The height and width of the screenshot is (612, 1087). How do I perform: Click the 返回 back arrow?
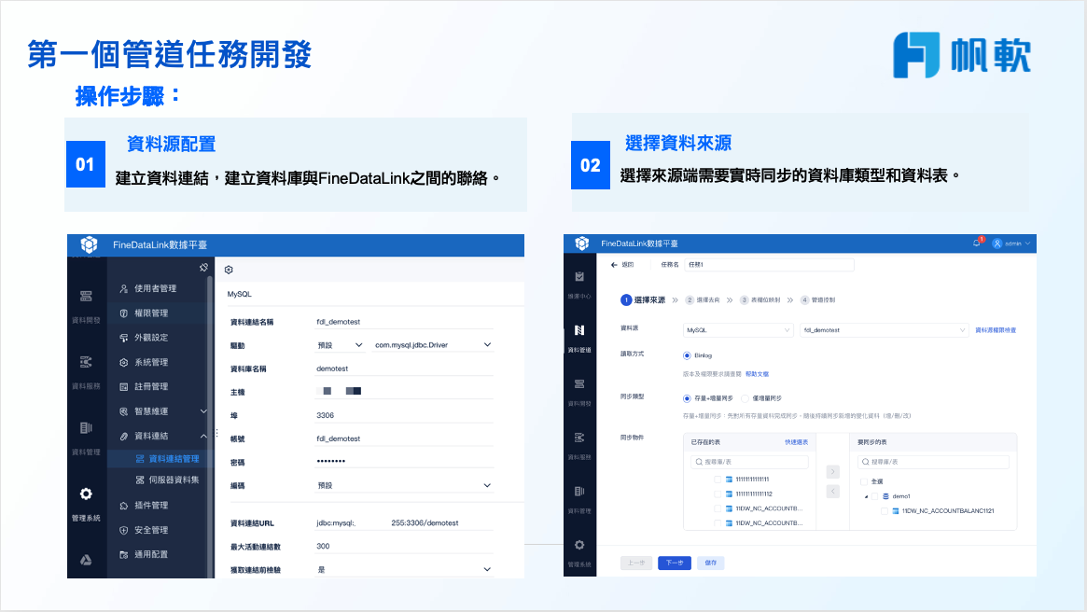click(614, 265)
